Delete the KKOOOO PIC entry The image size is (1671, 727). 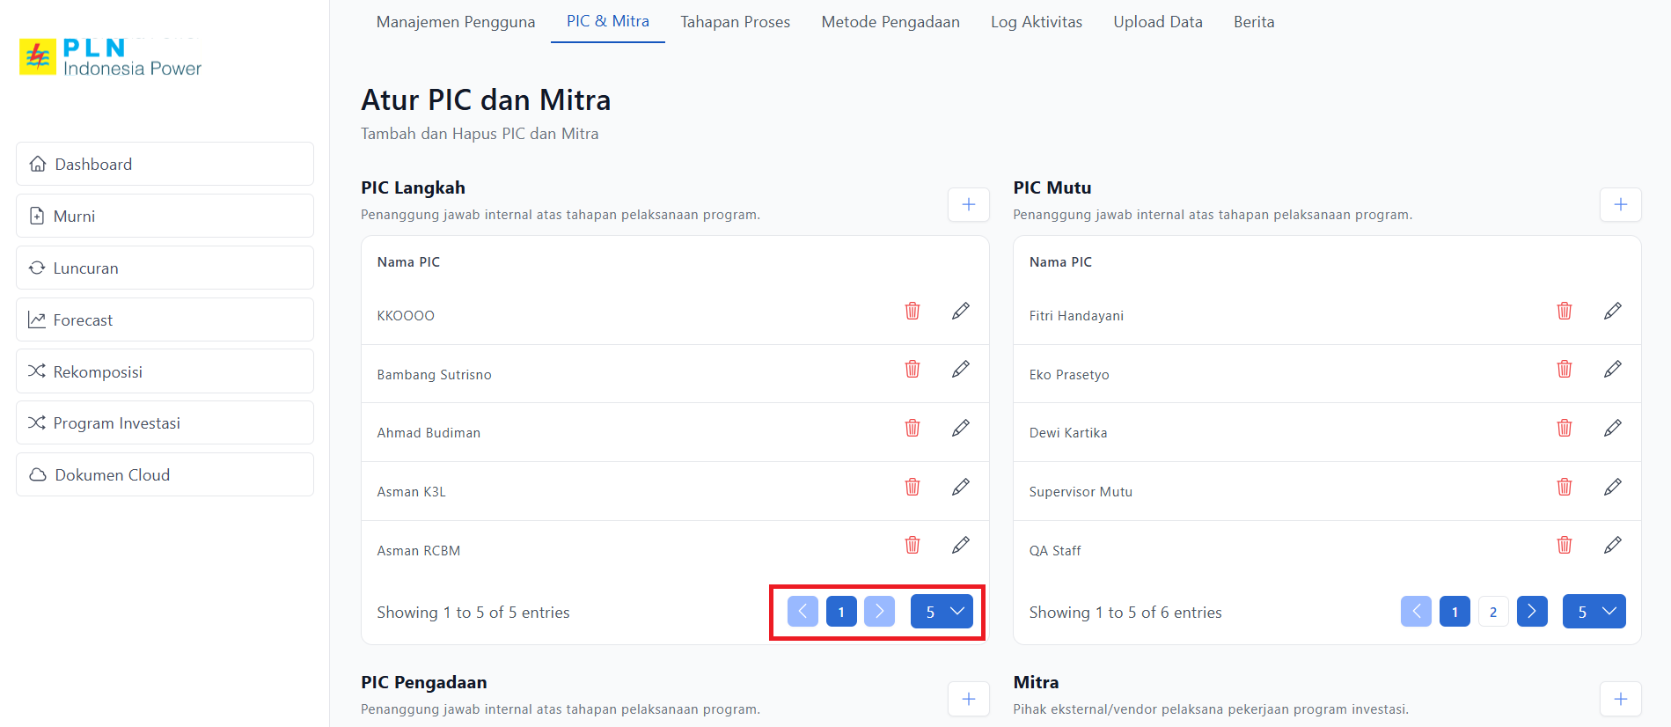pyautogui.click(x=912, y=311)
